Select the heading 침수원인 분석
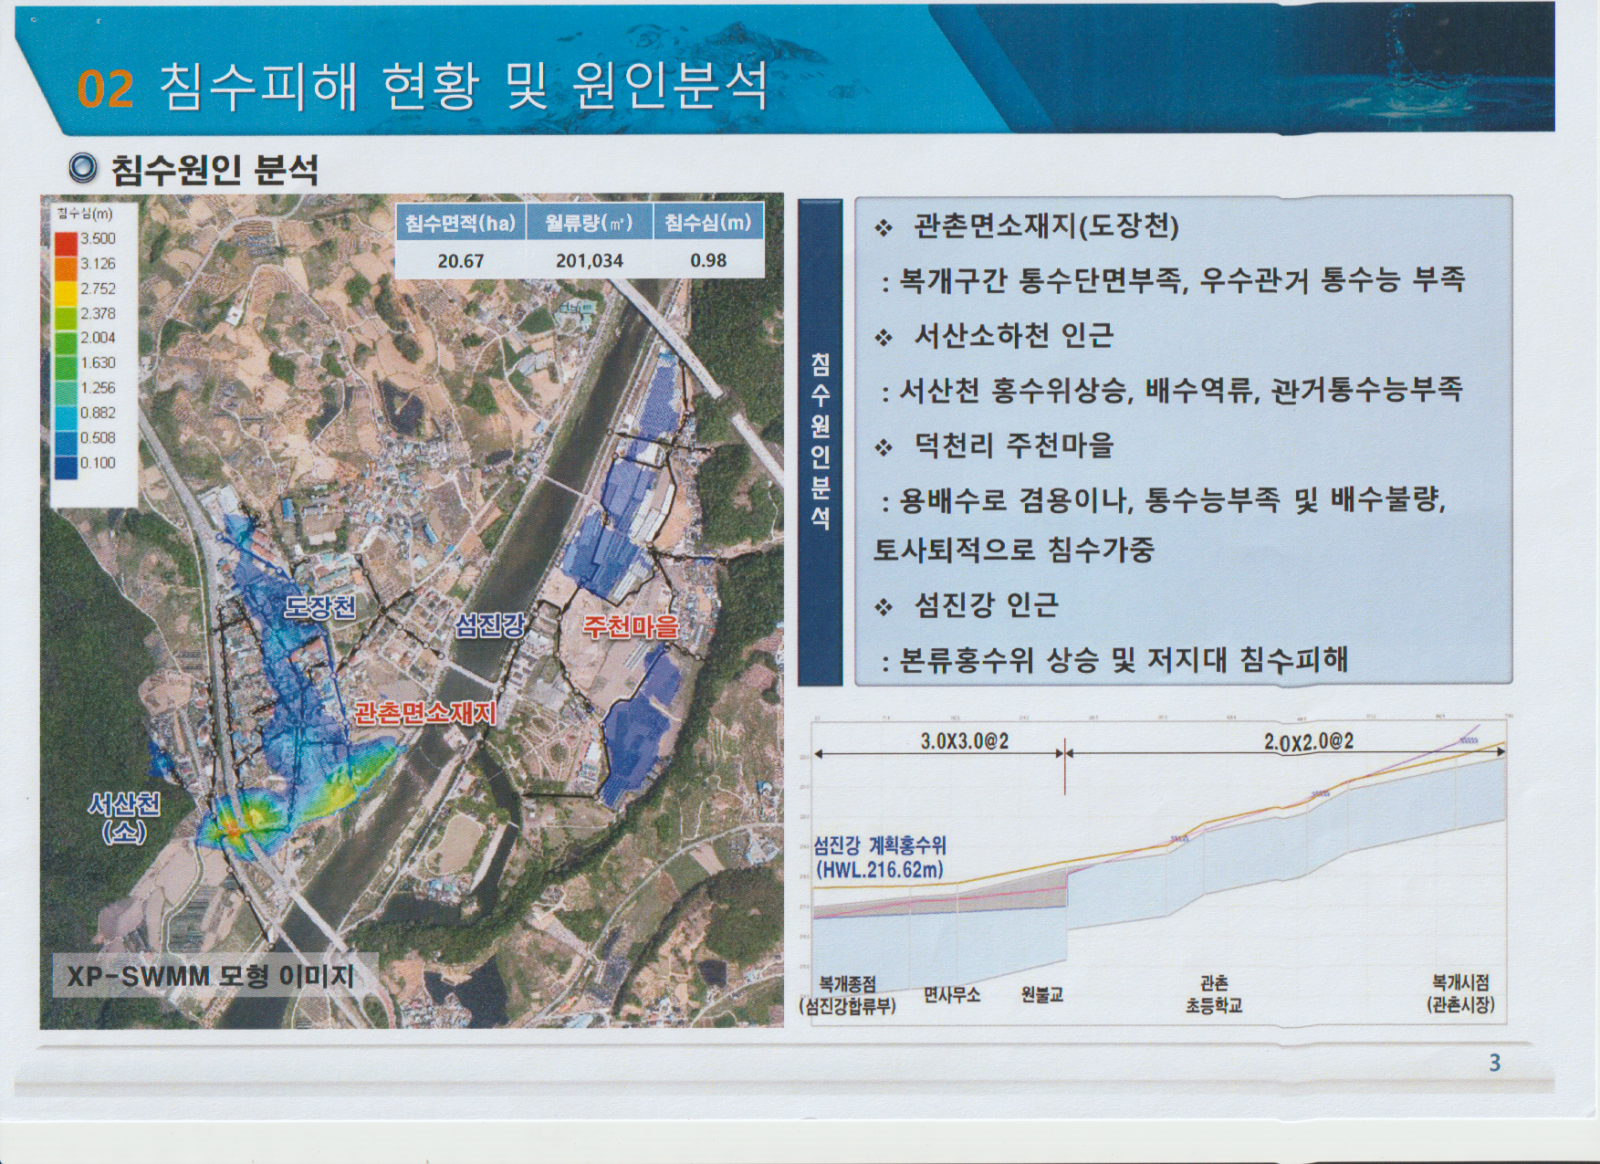Viewport: 1600px width, 1164px height. click(x=214, y=169)
